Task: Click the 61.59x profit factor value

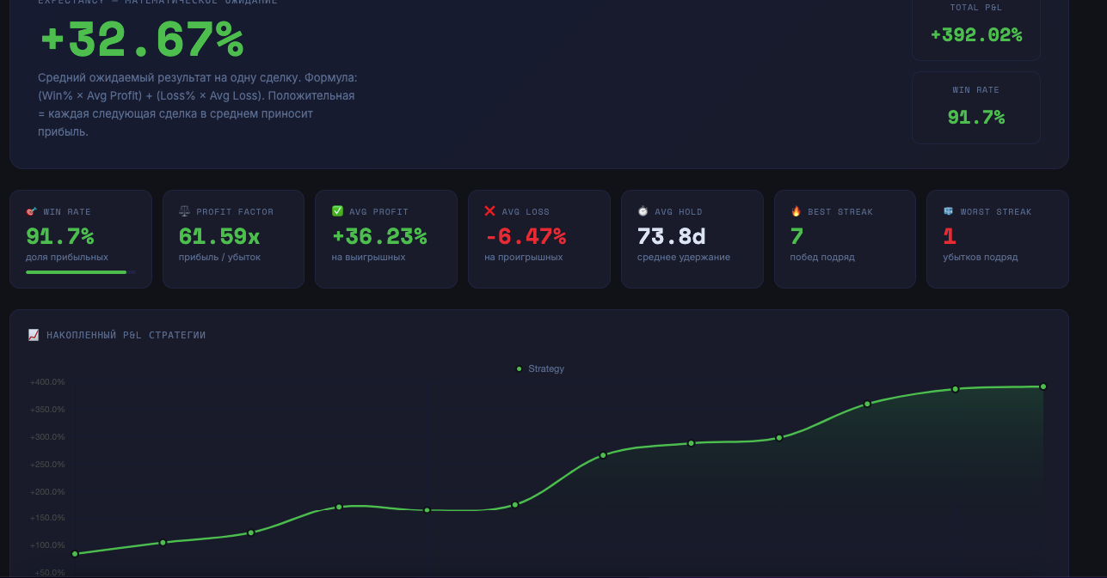Action: (x=219, y=236)
